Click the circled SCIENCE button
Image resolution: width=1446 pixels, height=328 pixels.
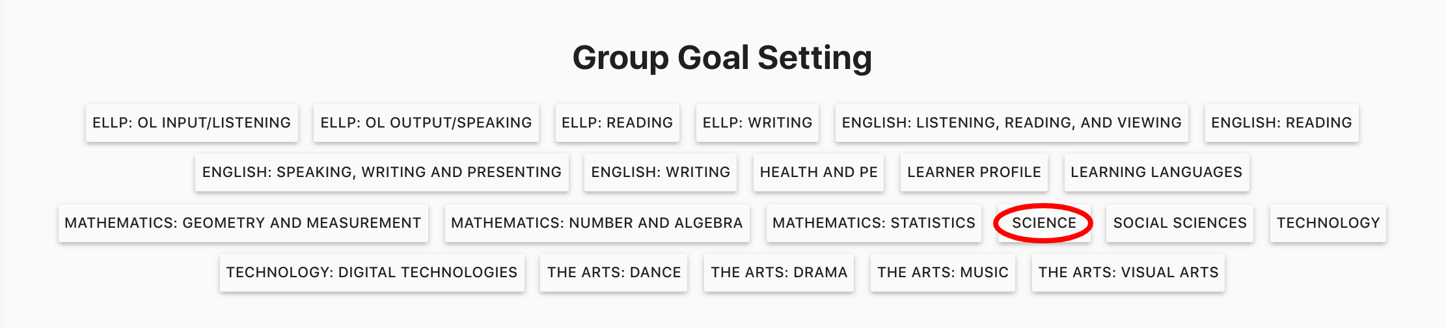click(1044, 223)
